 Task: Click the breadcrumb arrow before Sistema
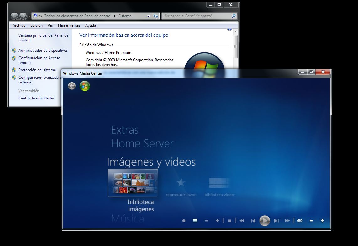point(115,16)
